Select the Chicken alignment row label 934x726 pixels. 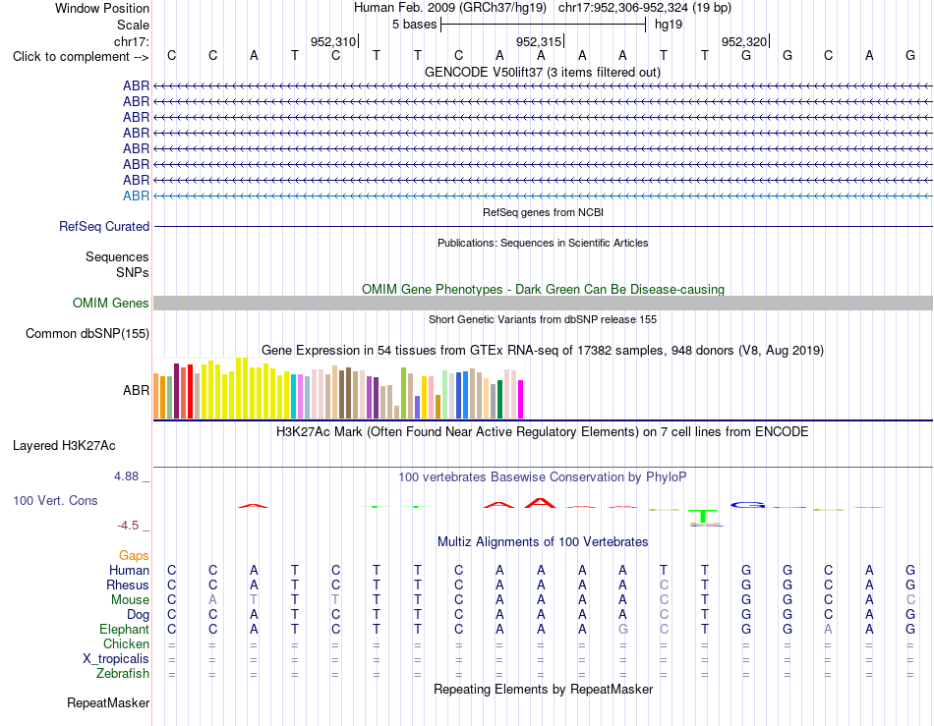pyautogui.click(x=126, y=644)
